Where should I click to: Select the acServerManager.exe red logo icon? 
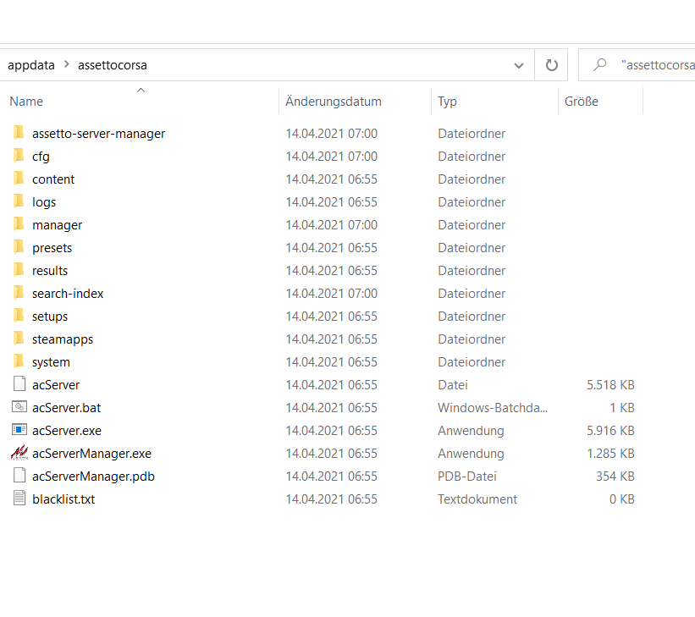tap(19, 453)
